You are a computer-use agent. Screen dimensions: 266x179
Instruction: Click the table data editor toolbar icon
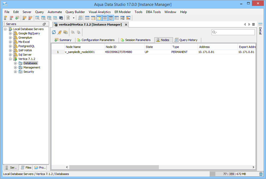coord(87,18)
